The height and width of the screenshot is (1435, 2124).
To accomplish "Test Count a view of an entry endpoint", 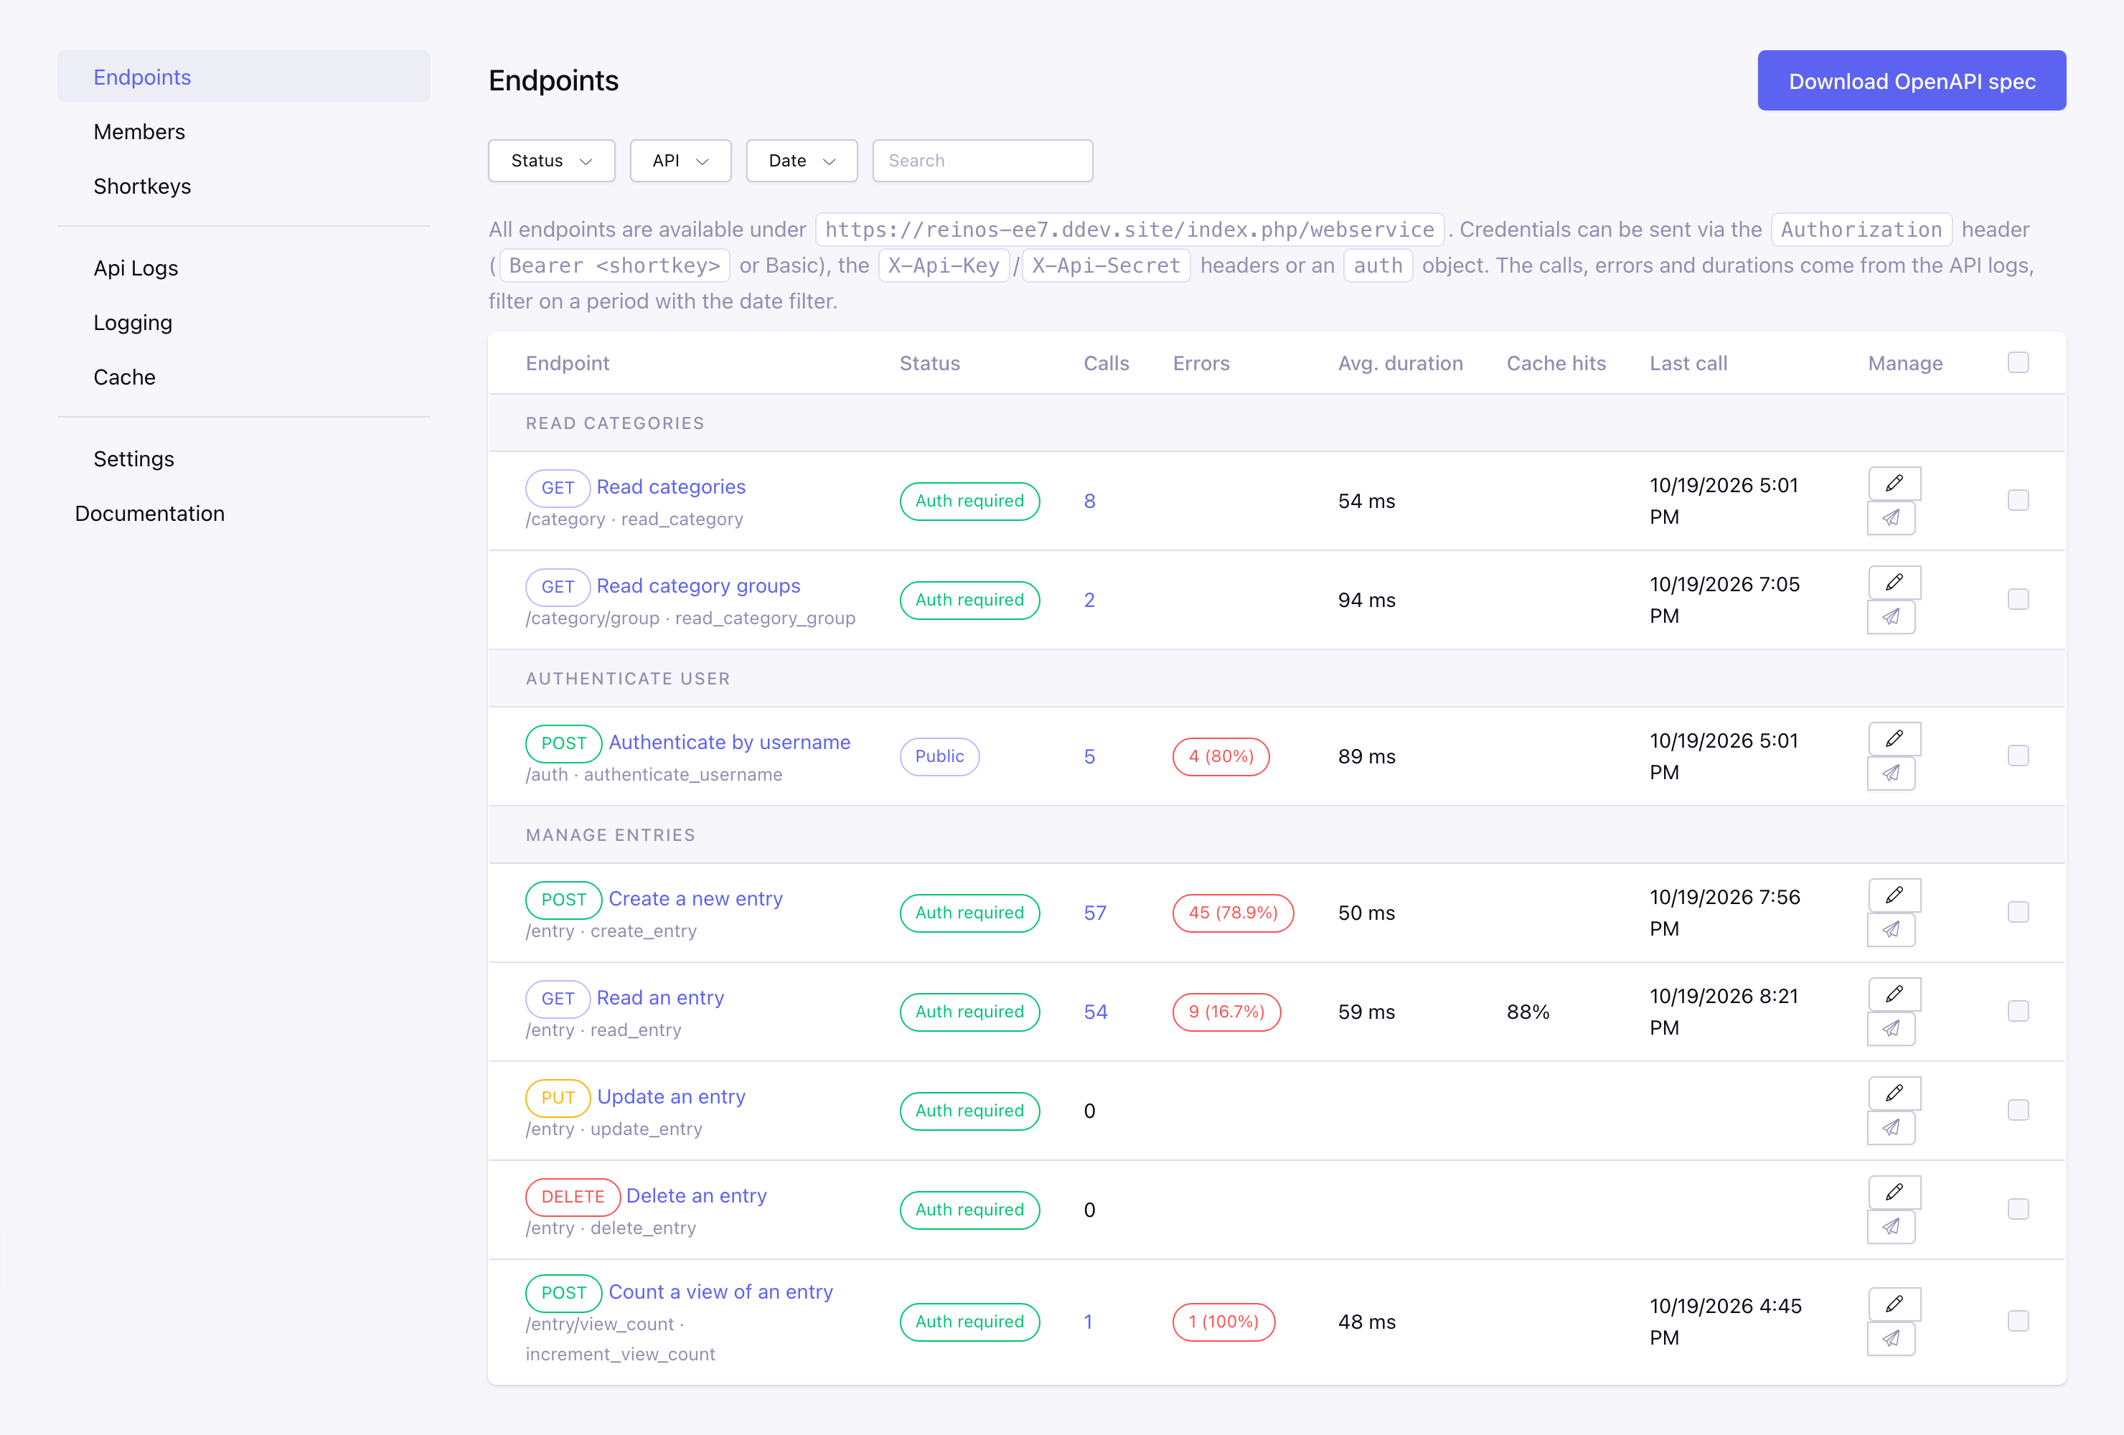I will point(1891,1339).
